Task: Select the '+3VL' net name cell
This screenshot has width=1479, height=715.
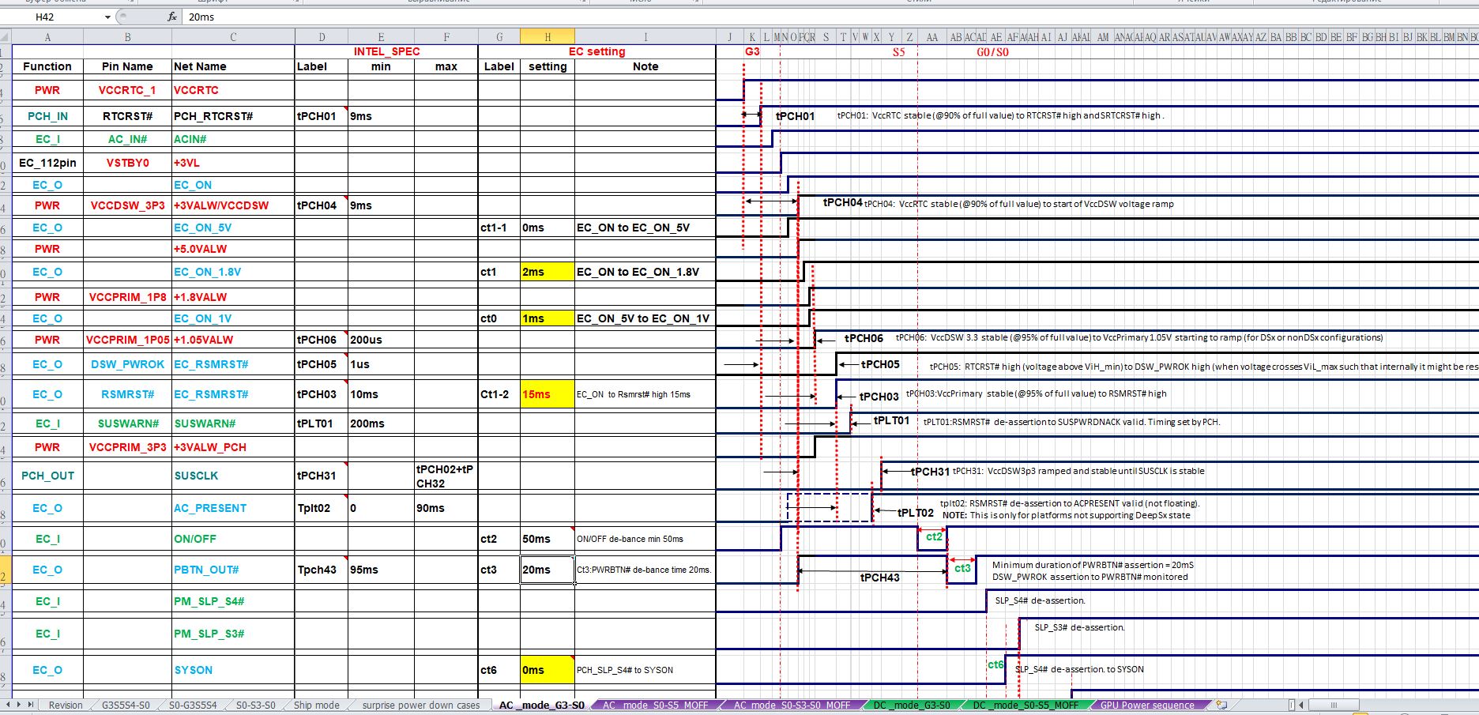Action: point(233,163)
